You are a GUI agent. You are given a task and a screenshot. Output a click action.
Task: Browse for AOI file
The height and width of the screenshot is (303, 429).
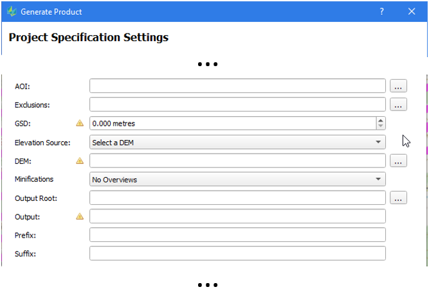point(398,86)
